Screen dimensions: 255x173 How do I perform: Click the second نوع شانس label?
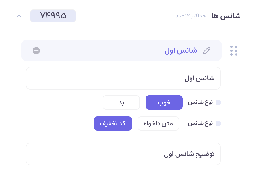point(200,123)
